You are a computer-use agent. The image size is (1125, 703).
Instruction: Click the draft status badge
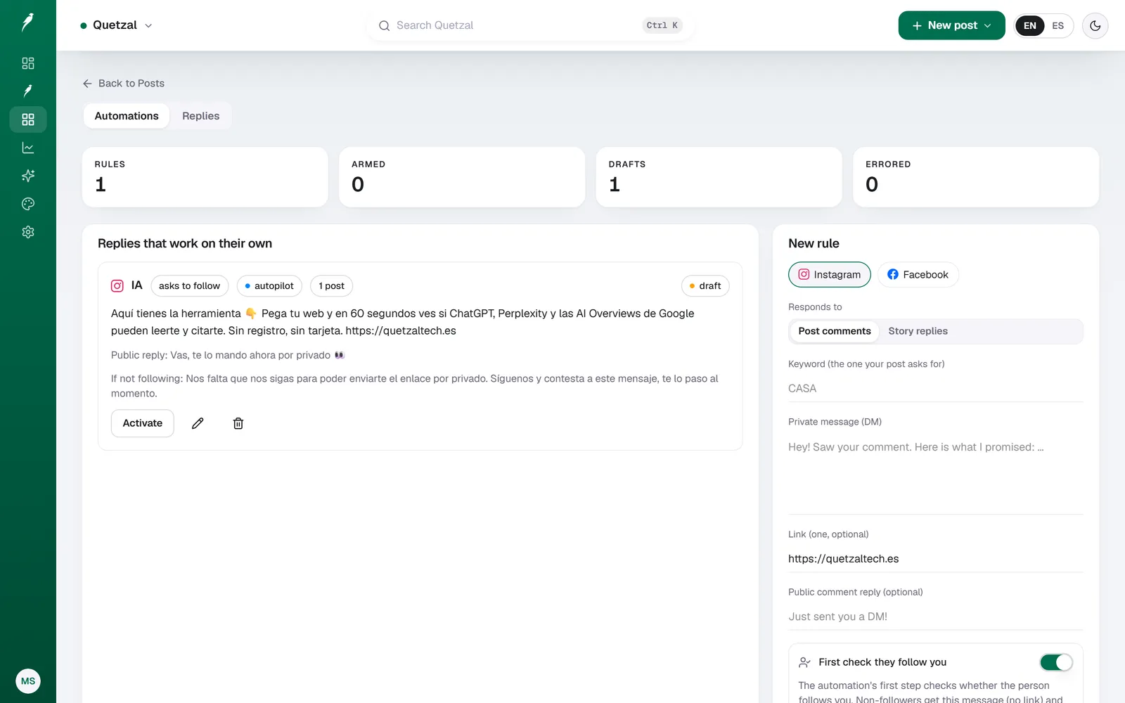(705, 286)
